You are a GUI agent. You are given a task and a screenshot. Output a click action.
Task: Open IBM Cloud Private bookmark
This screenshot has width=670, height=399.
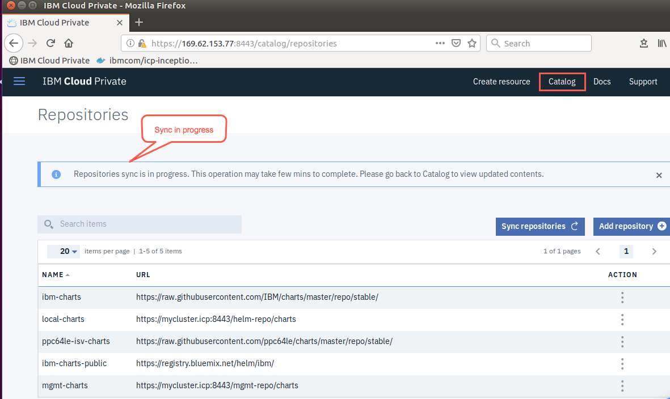(49, 60)
